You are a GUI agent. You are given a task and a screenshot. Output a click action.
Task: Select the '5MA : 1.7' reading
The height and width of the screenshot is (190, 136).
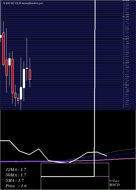(15, 180)
